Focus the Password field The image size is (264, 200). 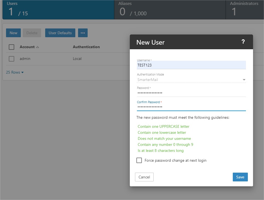pos(191,93)
